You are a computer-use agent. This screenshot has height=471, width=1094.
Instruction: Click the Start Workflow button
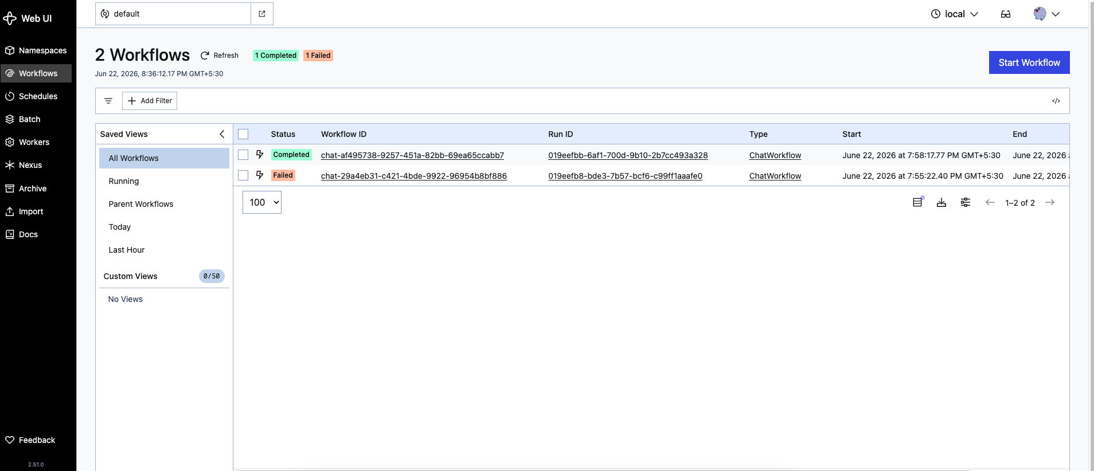pos(1029,62)
